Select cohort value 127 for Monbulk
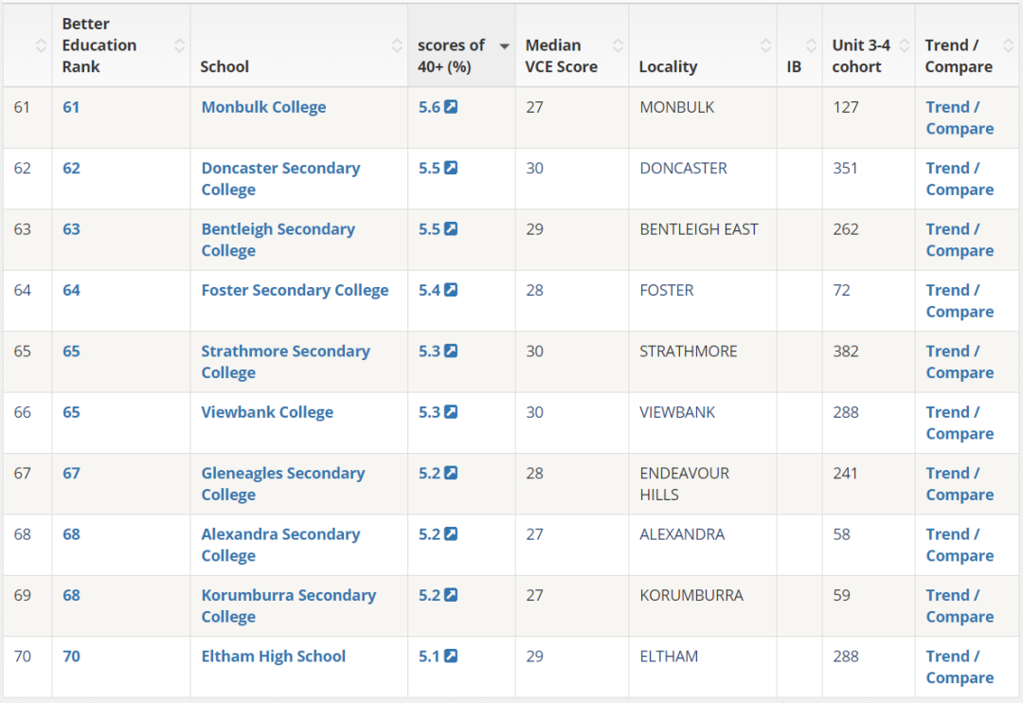 pos(846,107)
